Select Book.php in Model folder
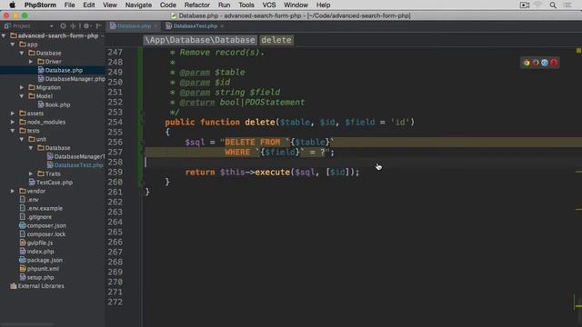 tap(57, 104)
